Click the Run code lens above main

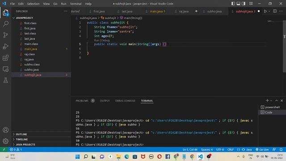point(97,40)
